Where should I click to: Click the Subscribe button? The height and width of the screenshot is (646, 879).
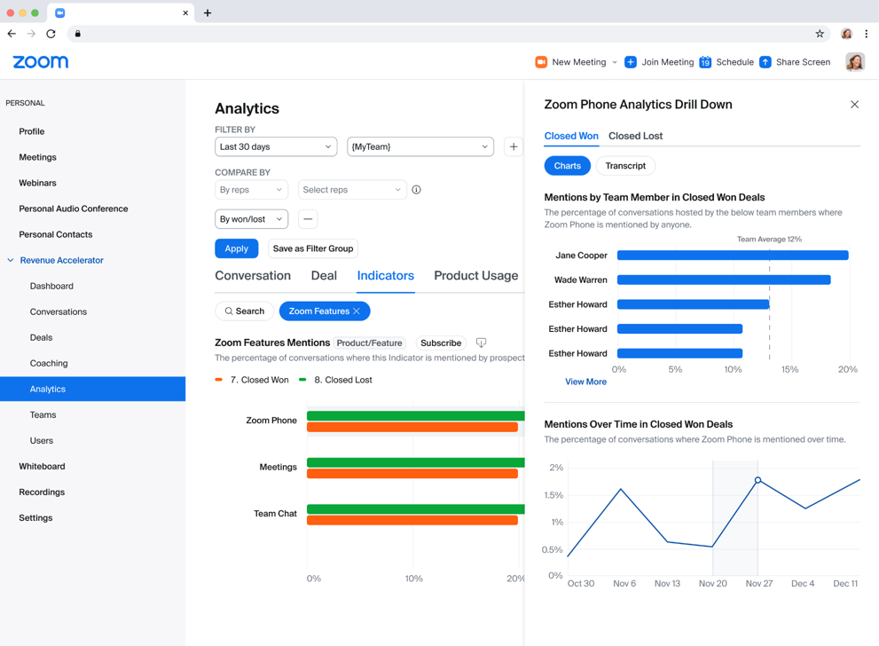point(441,343)
